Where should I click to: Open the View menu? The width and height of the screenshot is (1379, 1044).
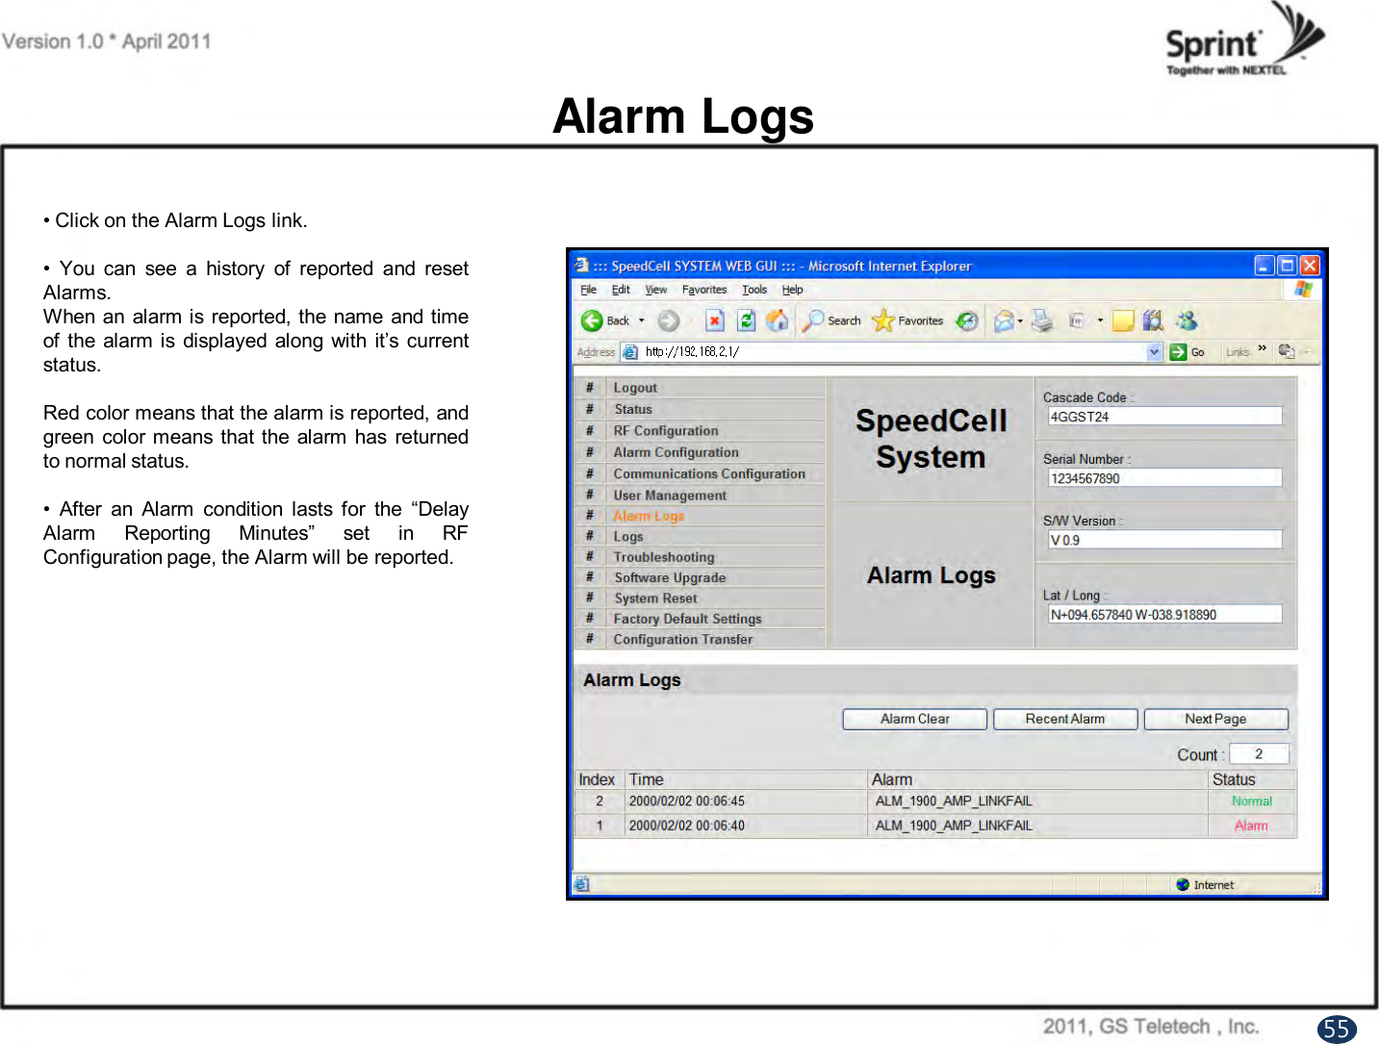[x=655, y=290]
